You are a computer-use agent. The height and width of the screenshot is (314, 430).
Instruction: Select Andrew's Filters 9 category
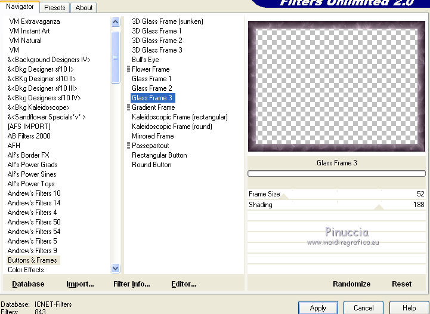[x=32, y=251]
